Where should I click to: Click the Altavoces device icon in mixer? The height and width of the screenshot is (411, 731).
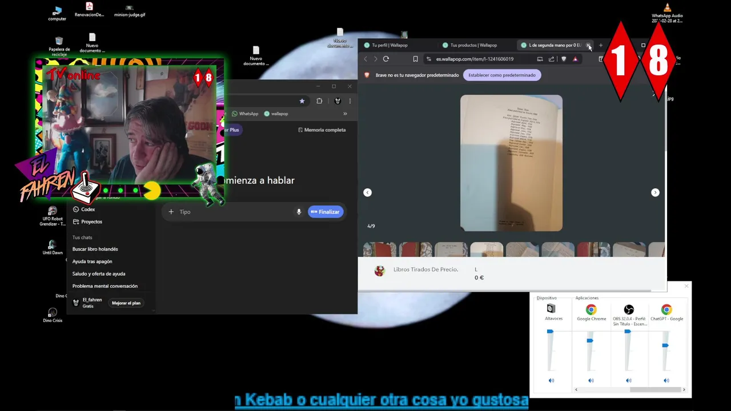(551, 309)
